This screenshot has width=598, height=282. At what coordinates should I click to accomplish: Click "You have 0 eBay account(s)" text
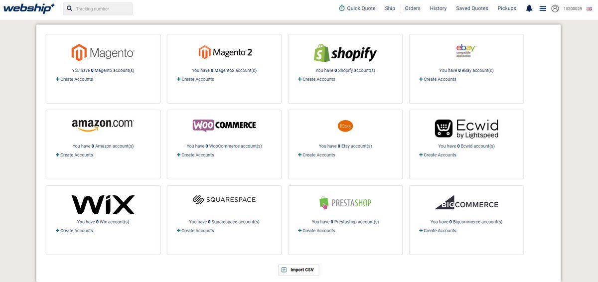point(466,70)
